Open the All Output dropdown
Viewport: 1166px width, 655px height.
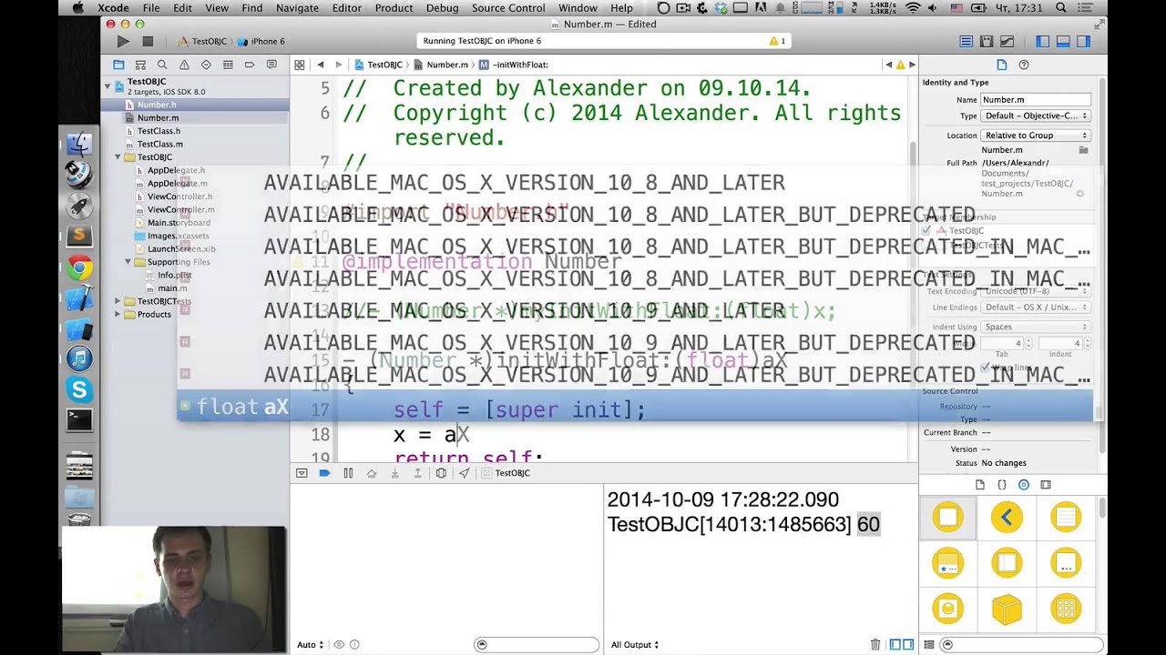pos(635,645)
